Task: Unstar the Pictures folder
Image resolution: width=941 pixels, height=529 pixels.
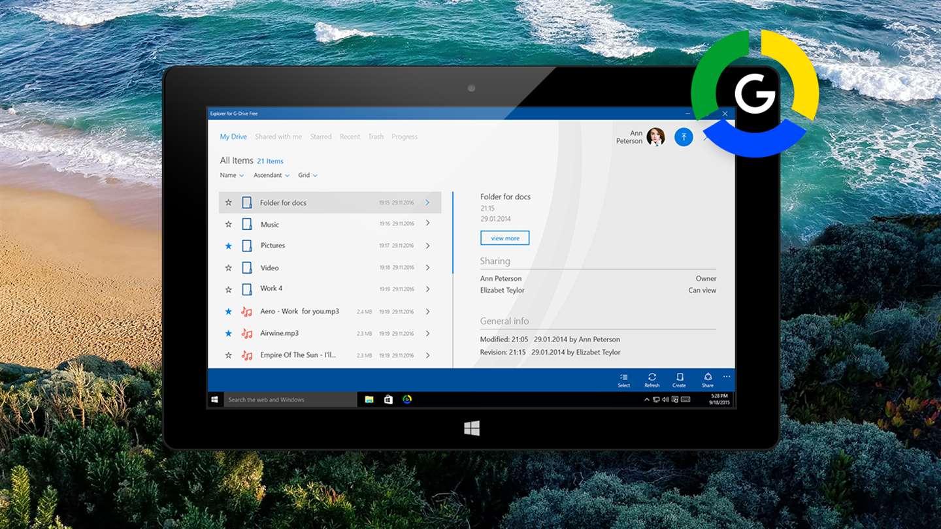Action: coord(228,246)
